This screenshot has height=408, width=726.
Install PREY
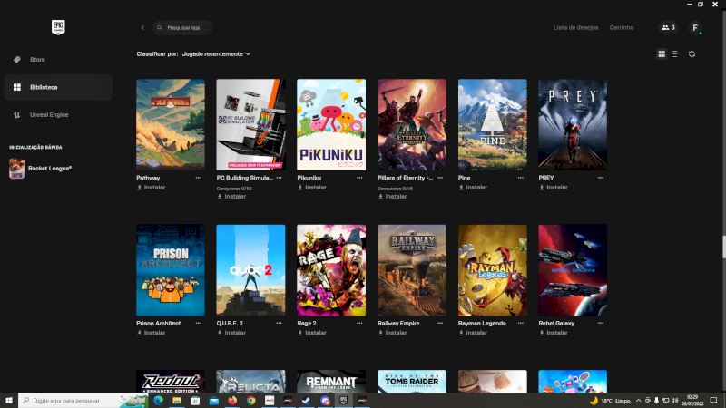point(554,188)
